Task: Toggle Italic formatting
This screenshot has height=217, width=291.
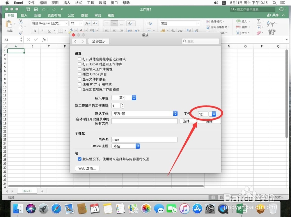Action: 42,31
